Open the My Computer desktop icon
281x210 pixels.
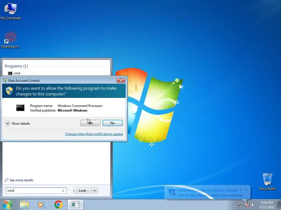[11, 11]
